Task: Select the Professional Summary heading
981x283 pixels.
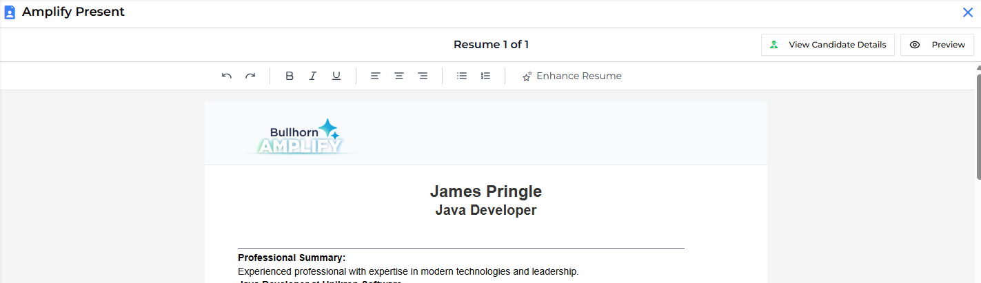Action: [x=292, y=258]
